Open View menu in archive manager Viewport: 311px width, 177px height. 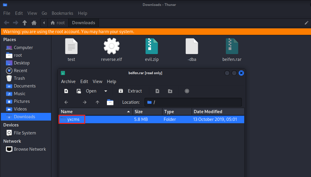click(97, 82)
